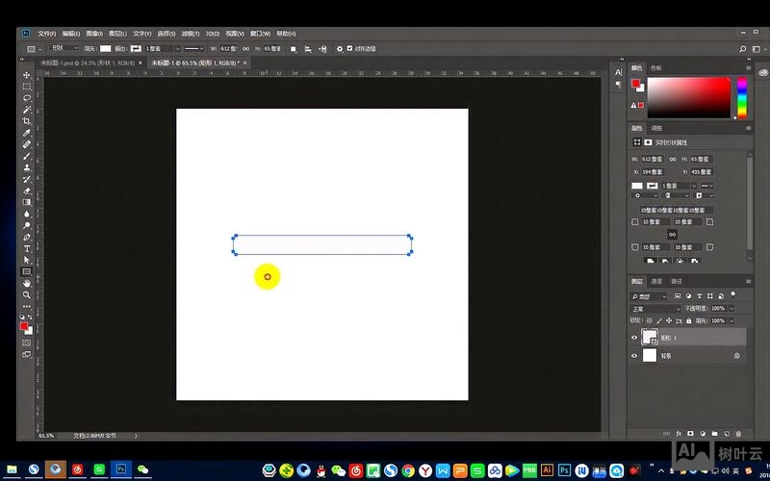Click the Rectangle shape tool
Image resolution: width=770 pixels, height=481 pixels.
pyautogui.click(x=27, y=271)
